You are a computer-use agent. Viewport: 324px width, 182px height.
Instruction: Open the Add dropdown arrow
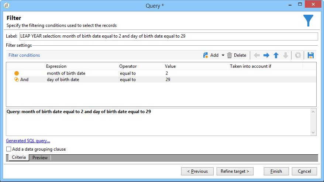coord(223,55)
